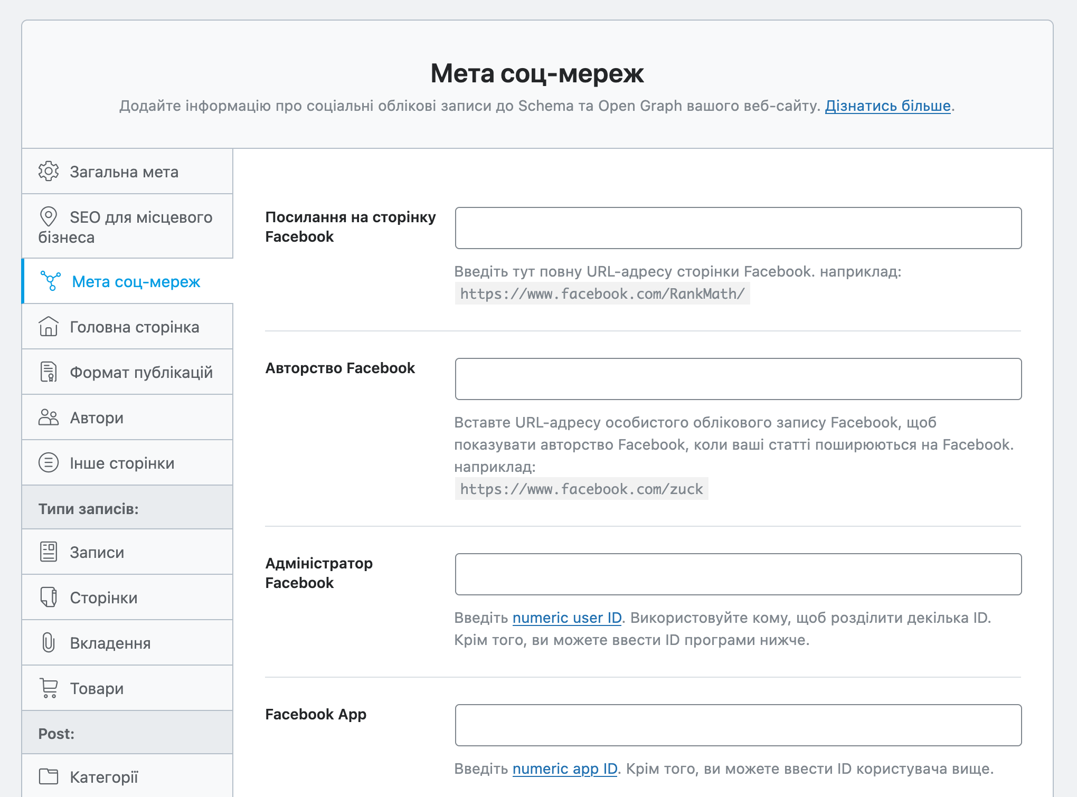1077x797 pixels.
Task: Click the https://www.facebook.com/RankMath/ example text
Action: [602, 293]
